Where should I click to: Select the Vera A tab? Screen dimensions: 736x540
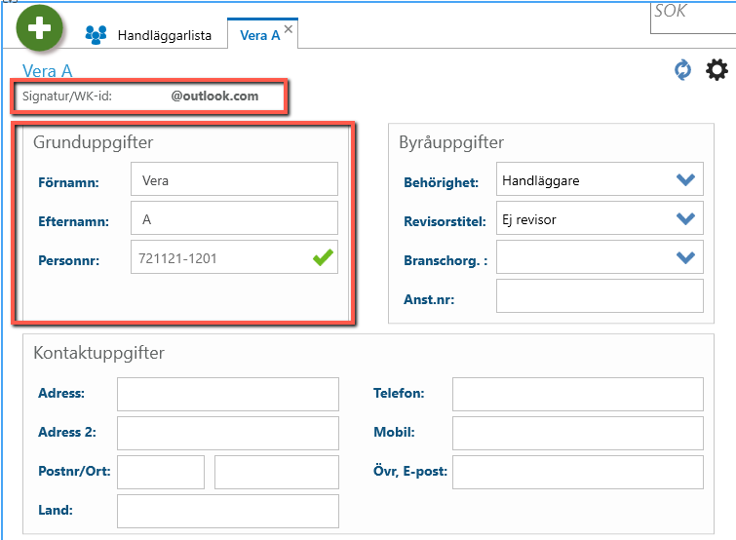pos(259,35)
